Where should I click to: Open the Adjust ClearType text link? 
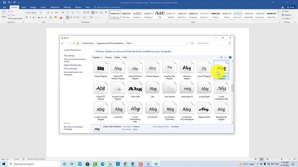[73, 65]
